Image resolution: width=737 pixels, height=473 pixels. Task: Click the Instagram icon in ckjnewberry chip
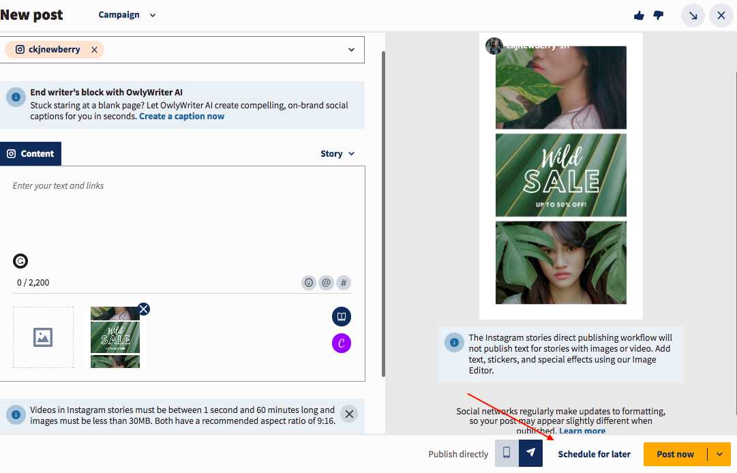[20, 49]
